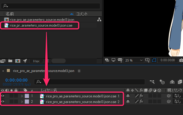Click the label color swatch of layer 1
This screenshot has width=183, height=115.
click(x=27, y=96)
